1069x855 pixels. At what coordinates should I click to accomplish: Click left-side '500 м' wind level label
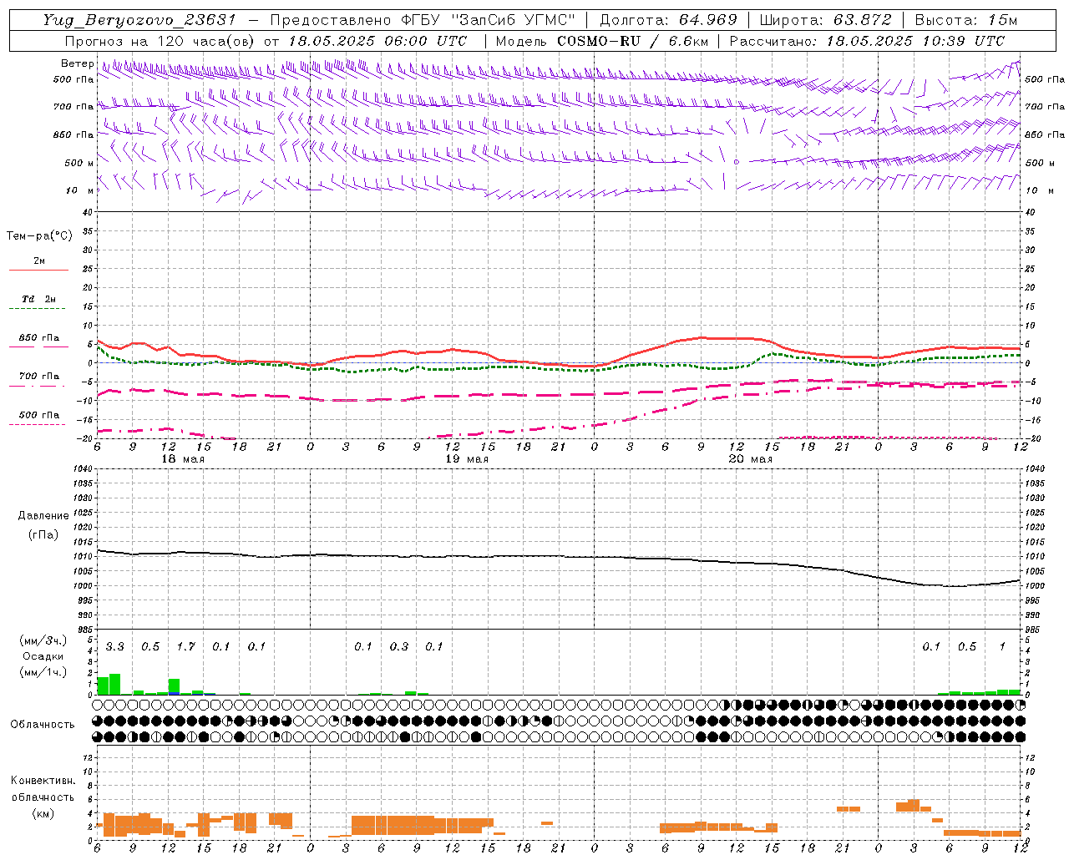pos(79,163)
